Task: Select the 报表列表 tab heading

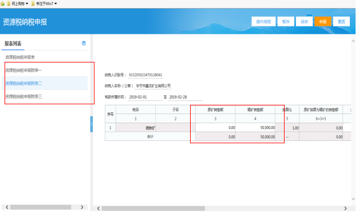Action: (x=13, y=44)
